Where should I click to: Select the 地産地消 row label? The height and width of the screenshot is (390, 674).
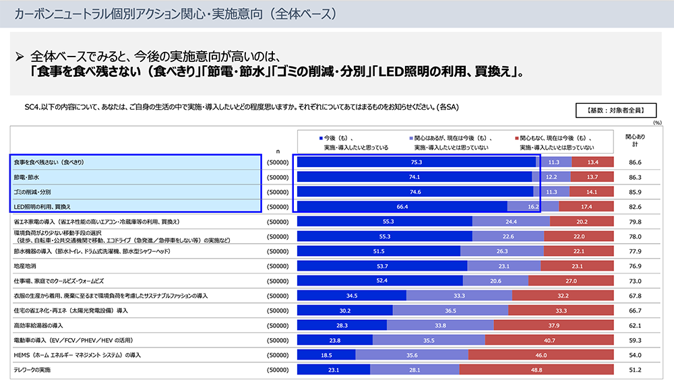[25, 265]
